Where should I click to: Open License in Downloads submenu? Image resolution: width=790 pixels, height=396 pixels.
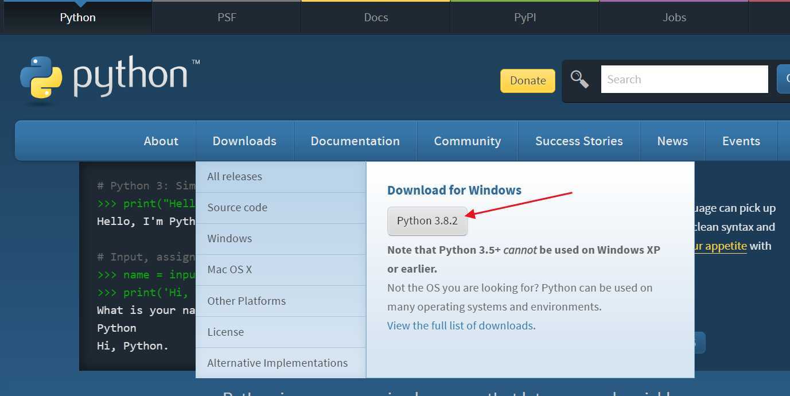click(x=281, y=332)
